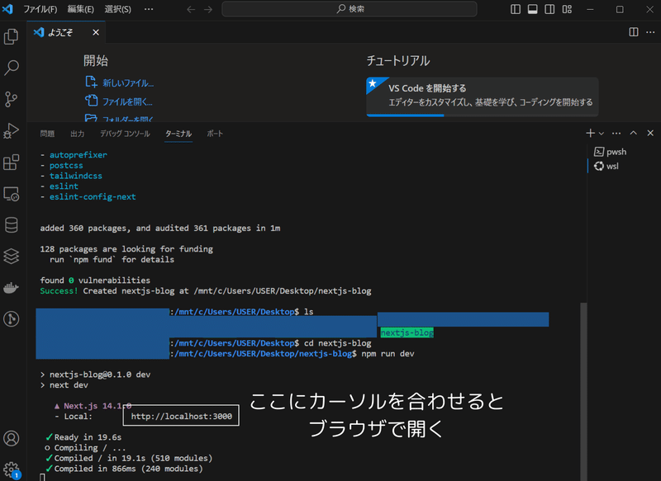Go forward with the right arrow
The width and height of the screenshot is (661, 481).
click(x=208, y=9)
